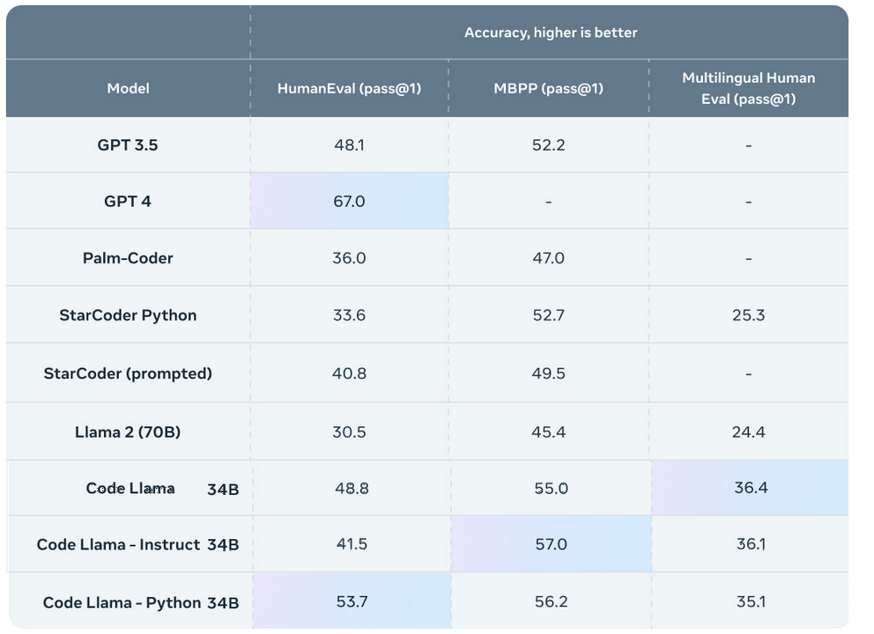Select the Multilingual Human Eval header
This screenshot has width=874, height=634.
(748, 88)
